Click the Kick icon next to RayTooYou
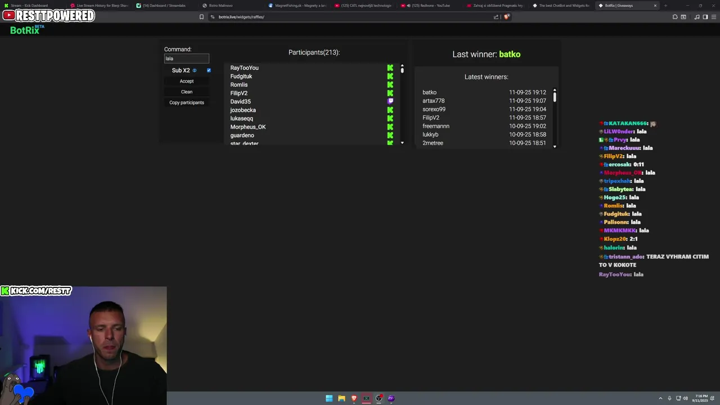Image resolution: width=720 pixels, height=405 pixels. pyautogui.click(x=390, y=68)
